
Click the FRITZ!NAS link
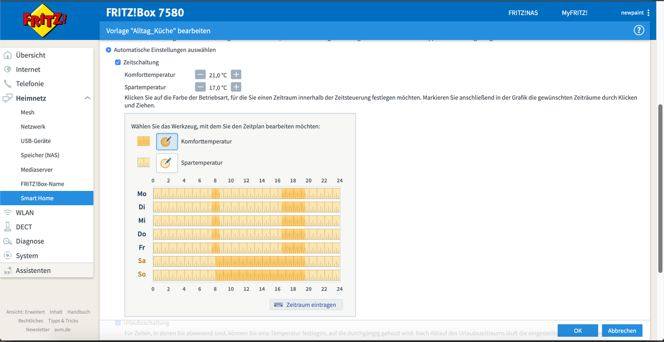(523, 13)
